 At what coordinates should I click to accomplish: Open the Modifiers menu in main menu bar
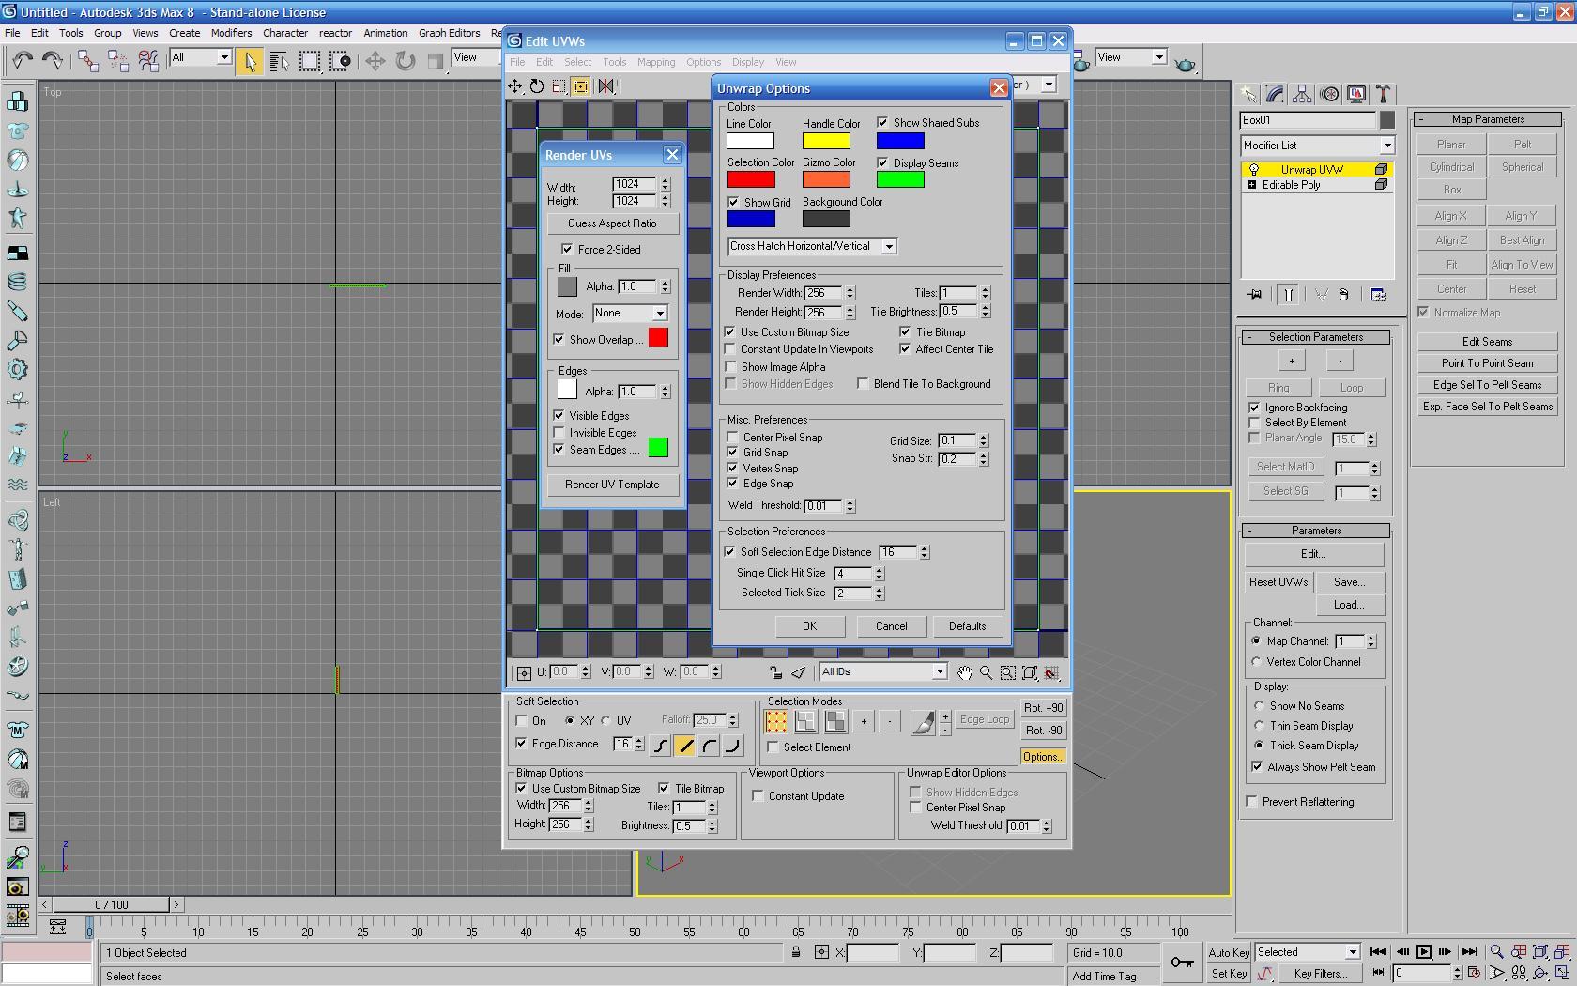(231, 33)
